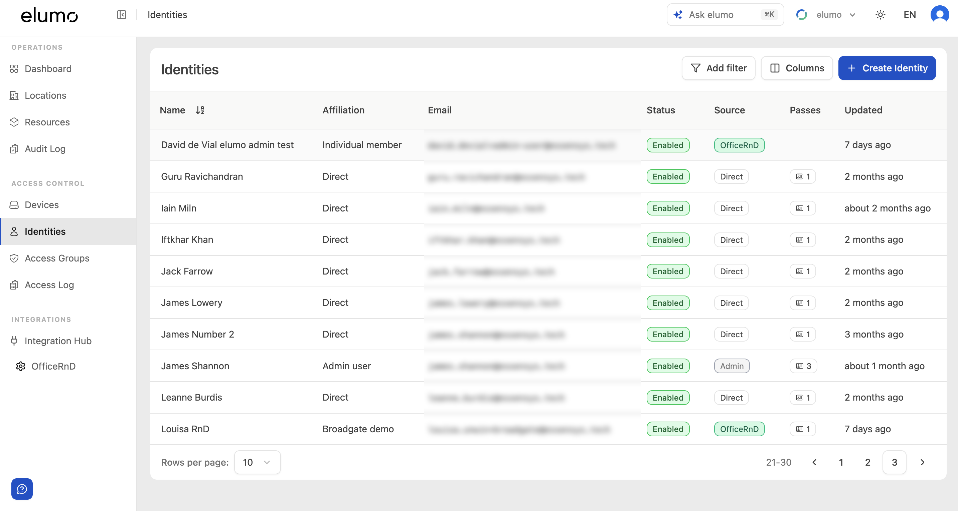Open Integration Hub page
The width and height of the screenshot is (958, 511).
pos(68,341)
